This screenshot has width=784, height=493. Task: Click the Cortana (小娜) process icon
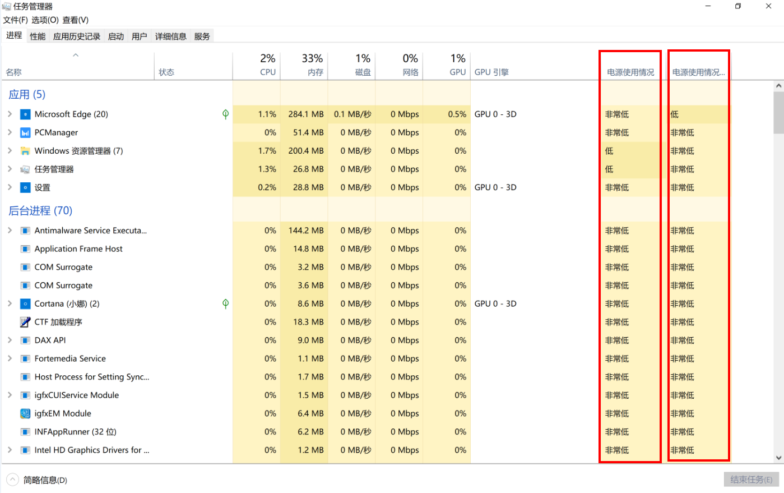tap(25, 304)
